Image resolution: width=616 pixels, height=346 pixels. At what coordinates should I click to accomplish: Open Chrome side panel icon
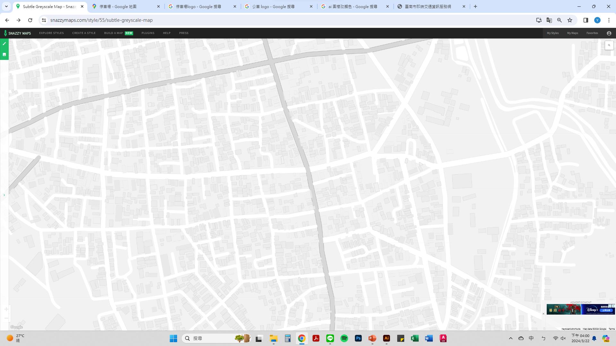[586, 20]
